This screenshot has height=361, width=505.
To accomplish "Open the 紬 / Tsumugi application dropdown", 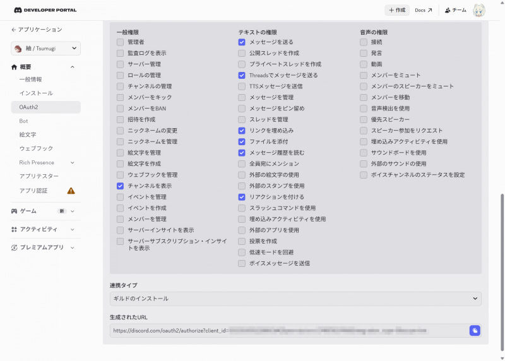I will 45,49.
